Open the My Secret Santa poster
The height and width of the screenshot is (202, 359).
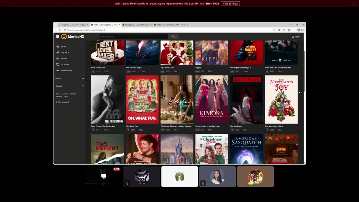(x=177, y=53)
